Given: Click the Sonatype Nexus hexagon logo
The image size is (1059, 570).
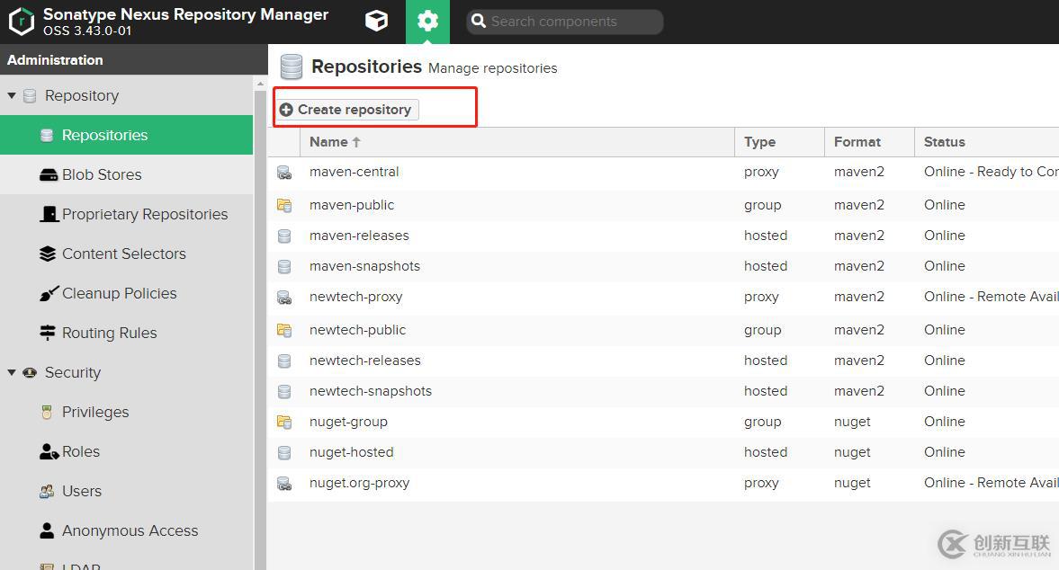Looking at the screenshot, I should pyautogui.click(x=21, y=21).
